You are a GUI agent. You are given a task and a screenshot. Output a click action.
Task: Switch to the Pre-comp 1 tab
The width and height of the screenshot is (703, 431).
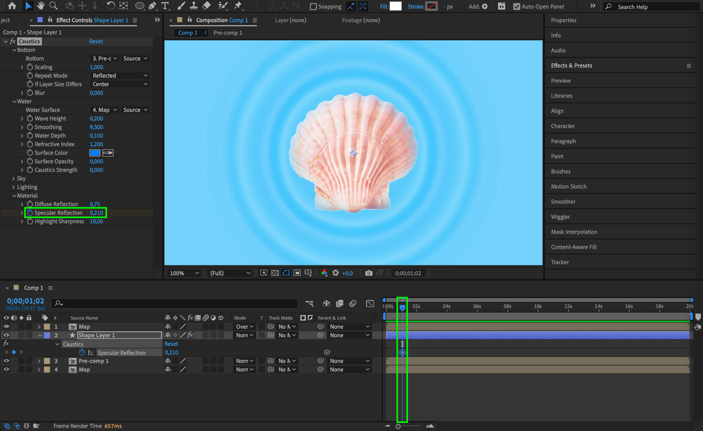(228, 33)
